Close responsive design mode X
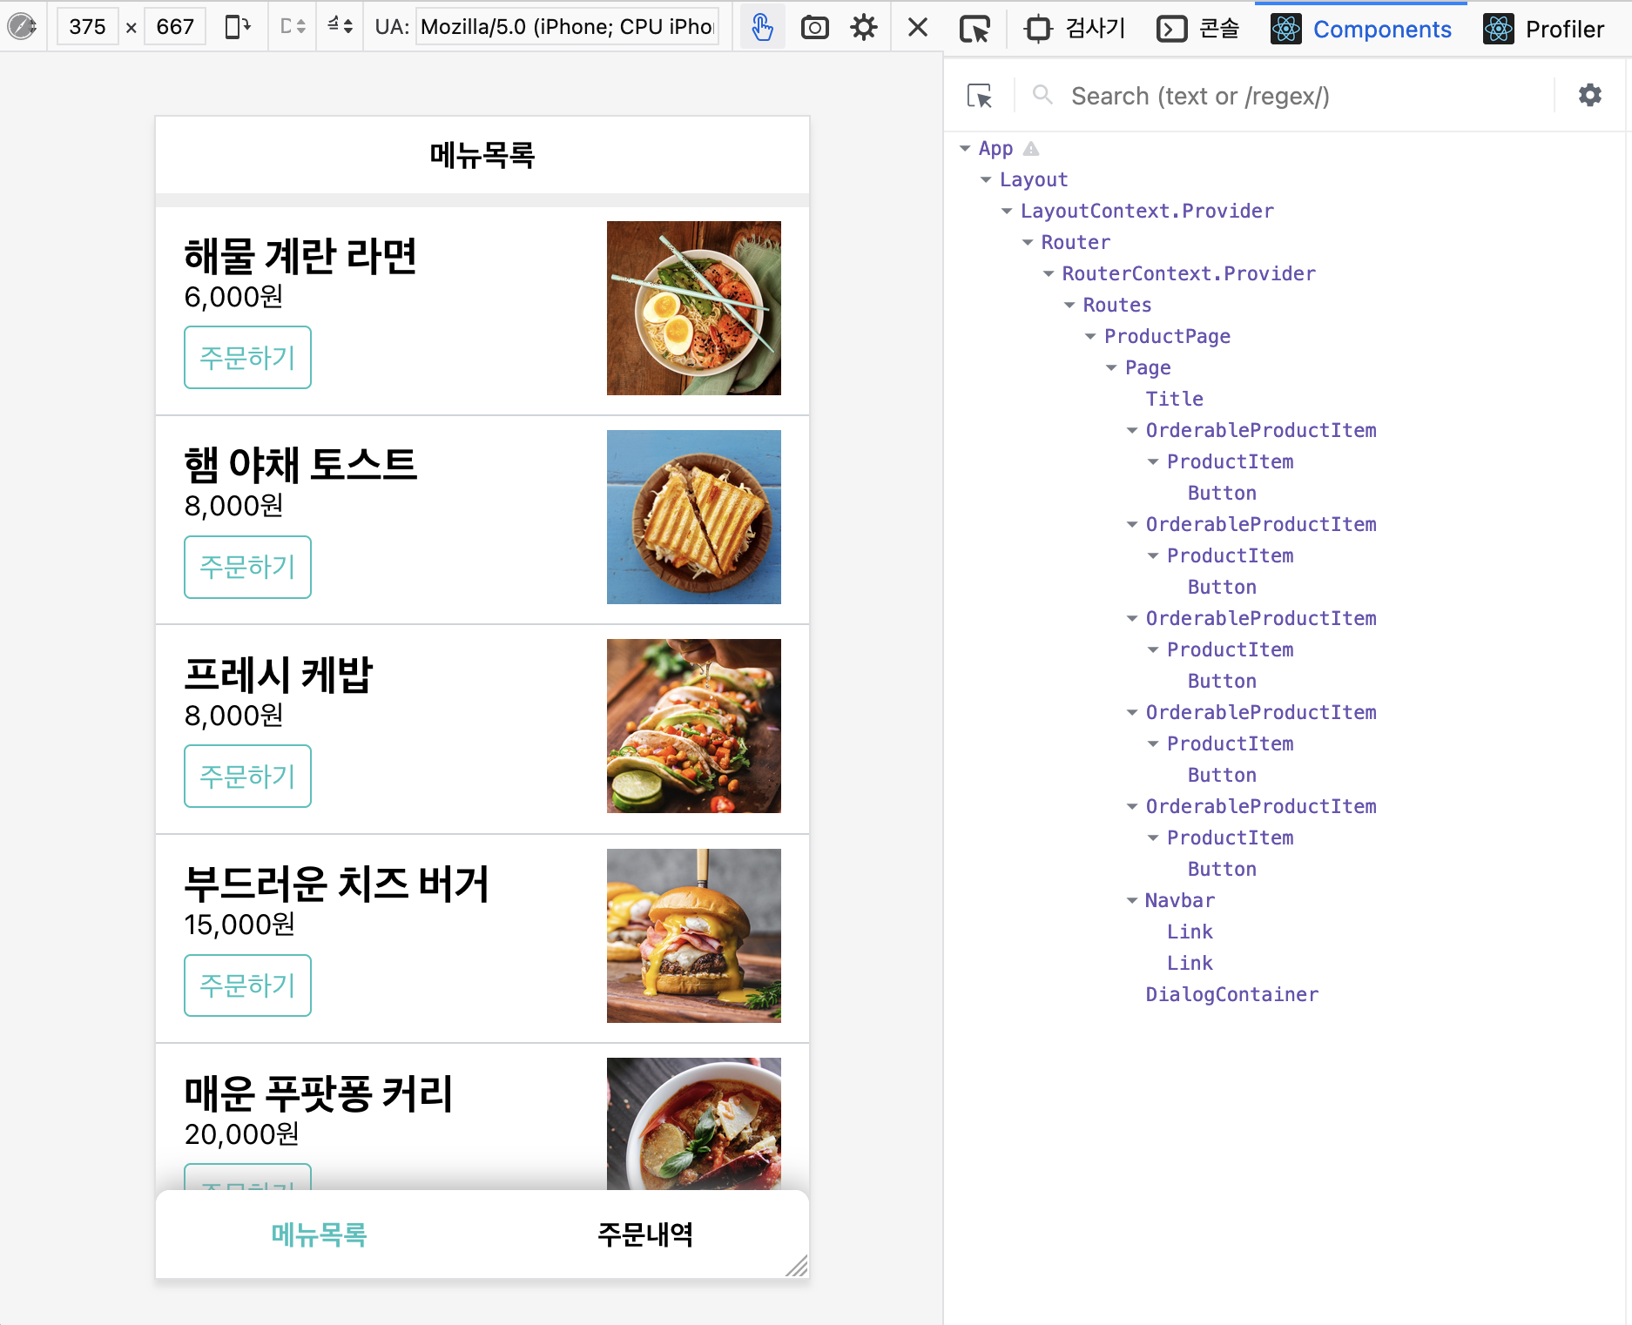Screen dimensions: 1632x1325 pyautogui.click(x=918, y=27)
